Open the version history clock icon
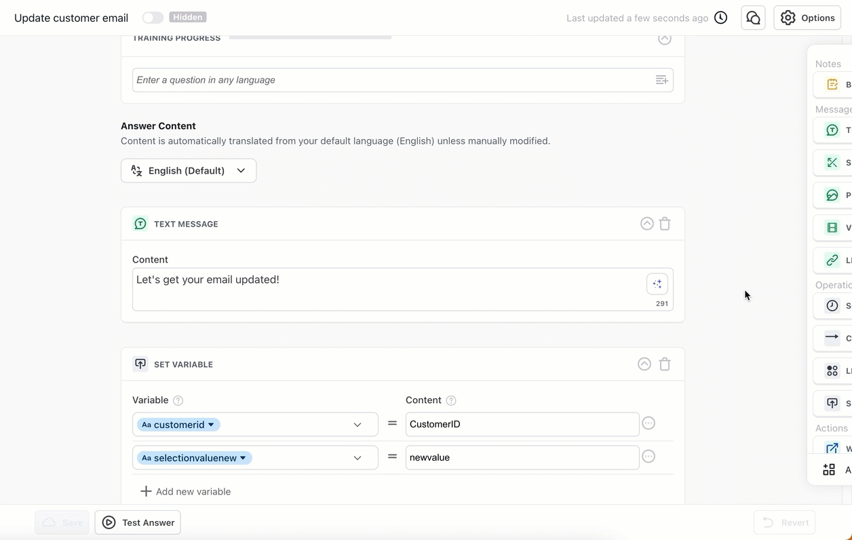This screenshot has width=852, height=540. (x=720, y=18)
